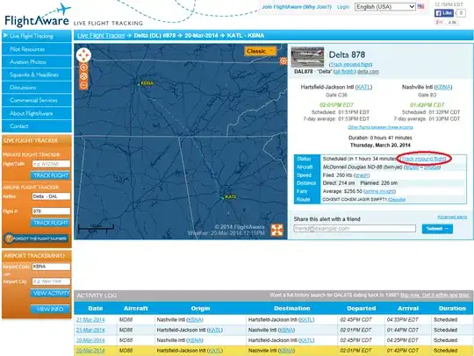Click the Date column header
Screen dimensions: 474x356
click(x=96, y=309)
